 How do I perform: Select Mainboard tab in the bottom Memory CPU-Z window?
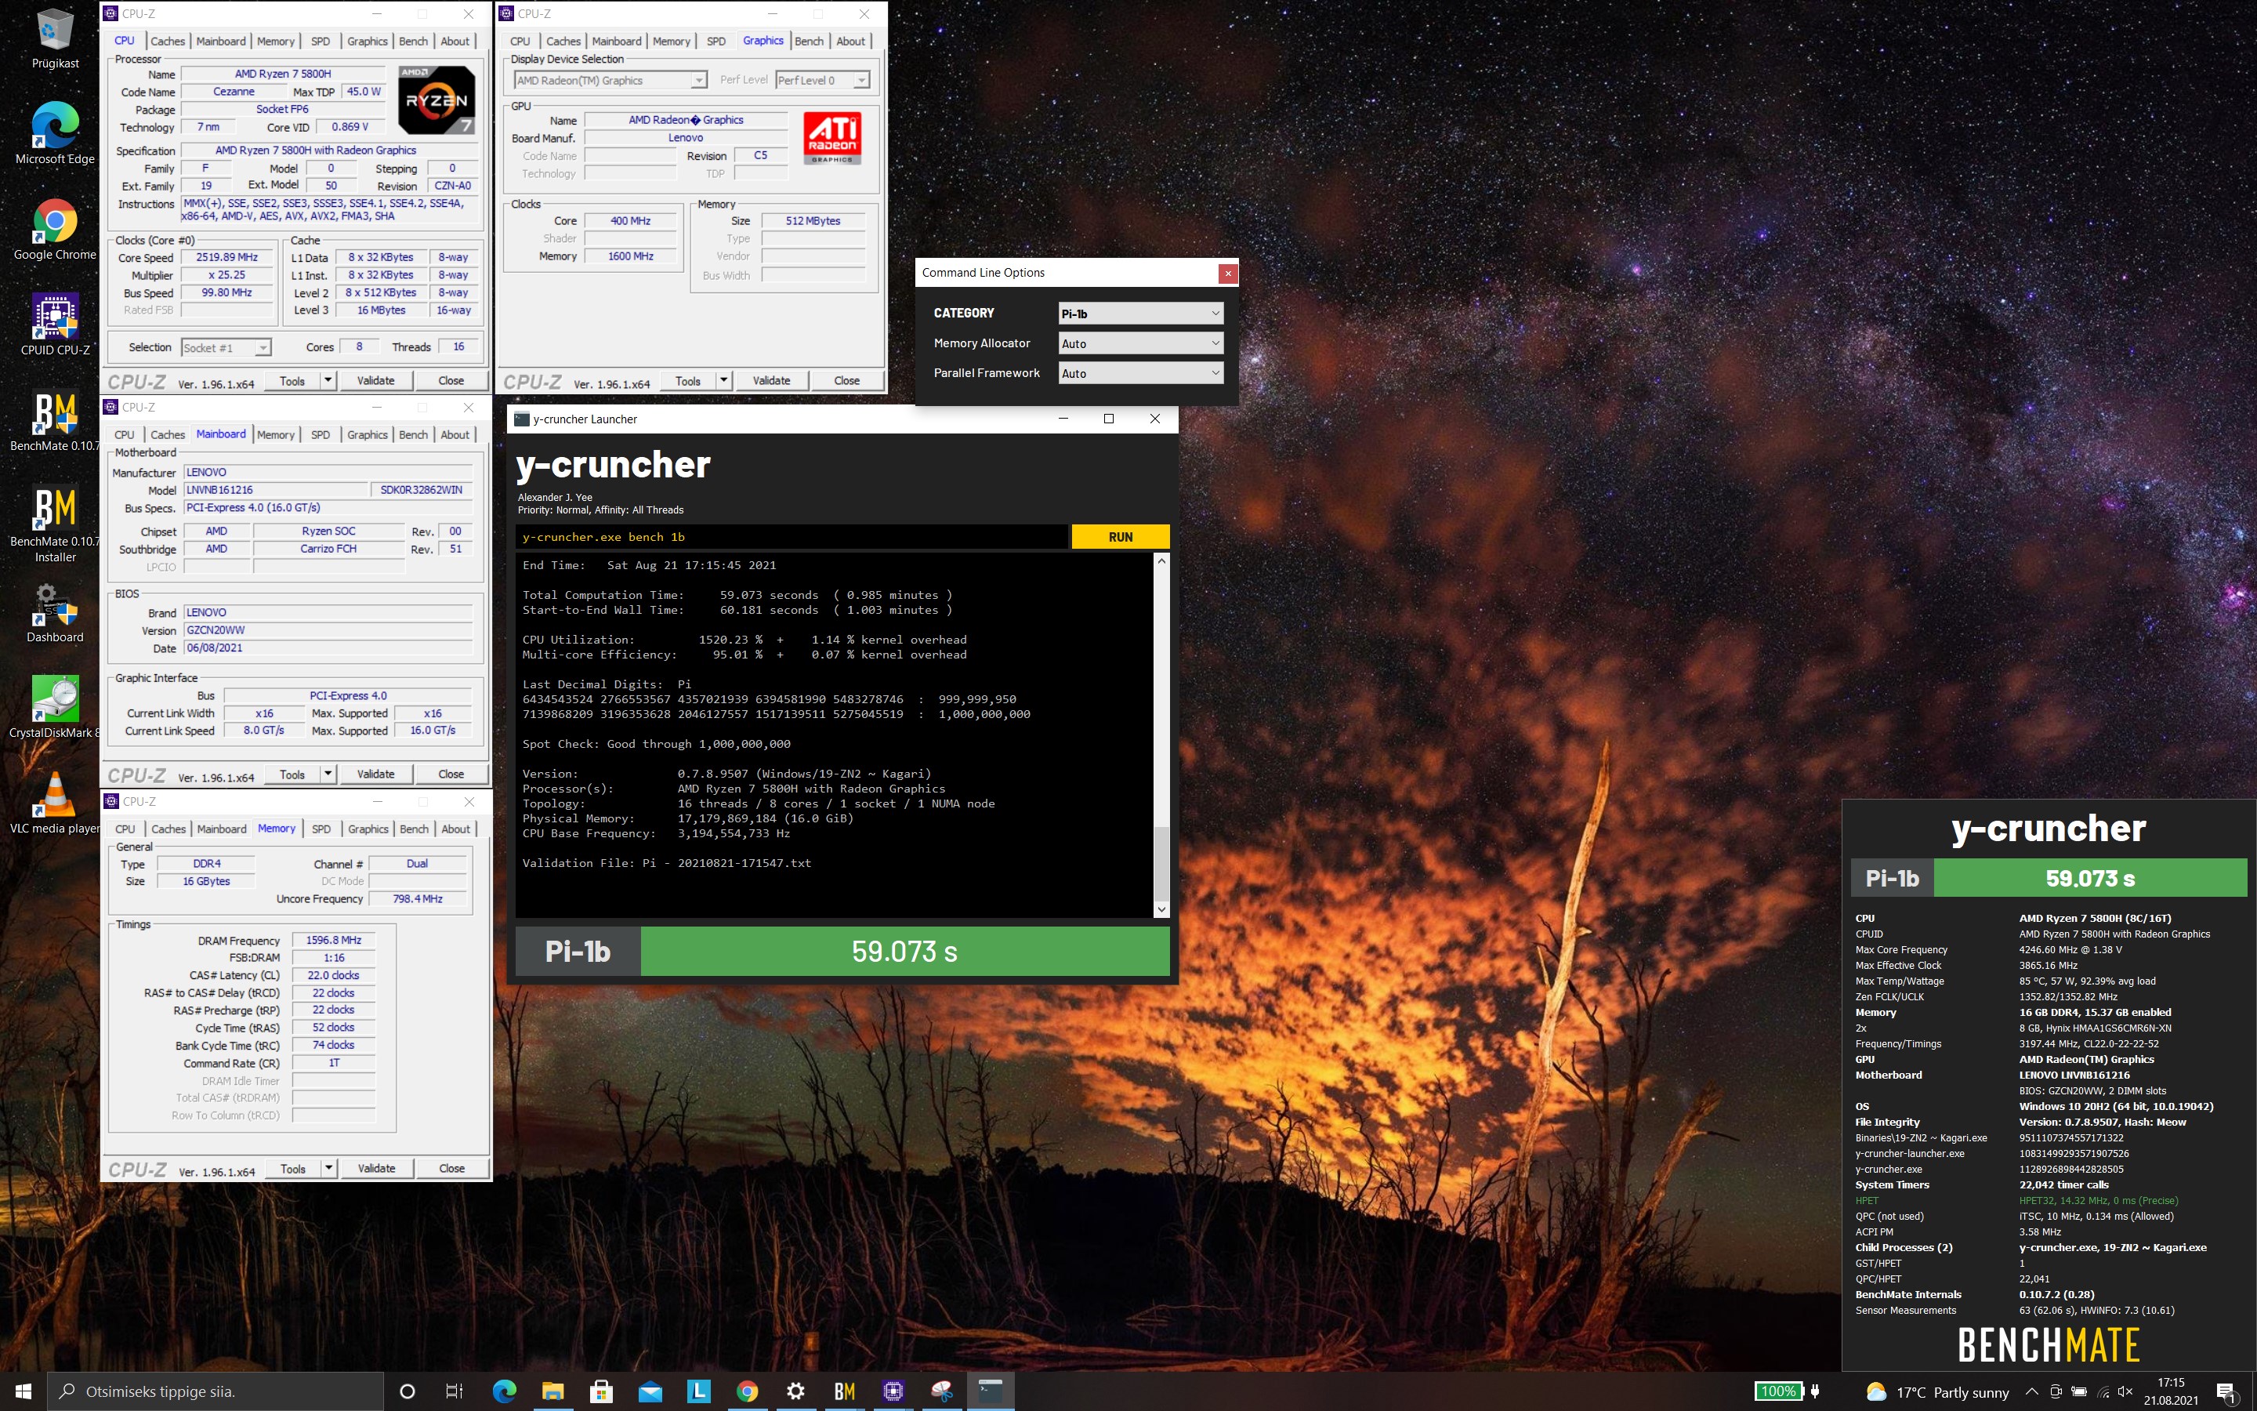tap(222, 829)
